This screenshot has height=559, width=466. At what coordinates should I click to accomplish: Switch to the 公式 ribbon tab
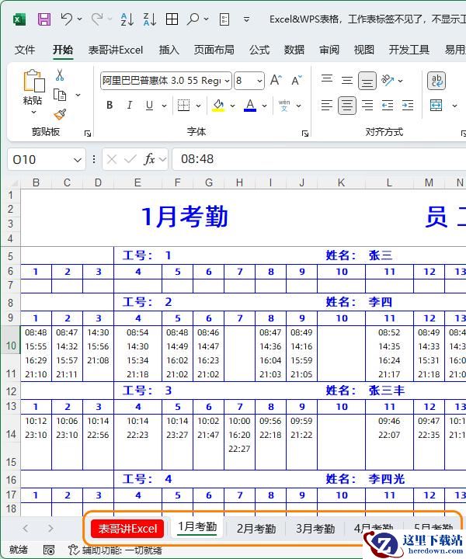coord(259,50)
